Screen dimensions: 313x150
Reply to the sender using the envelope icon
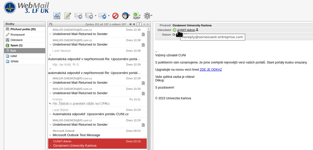click(78, 16)
